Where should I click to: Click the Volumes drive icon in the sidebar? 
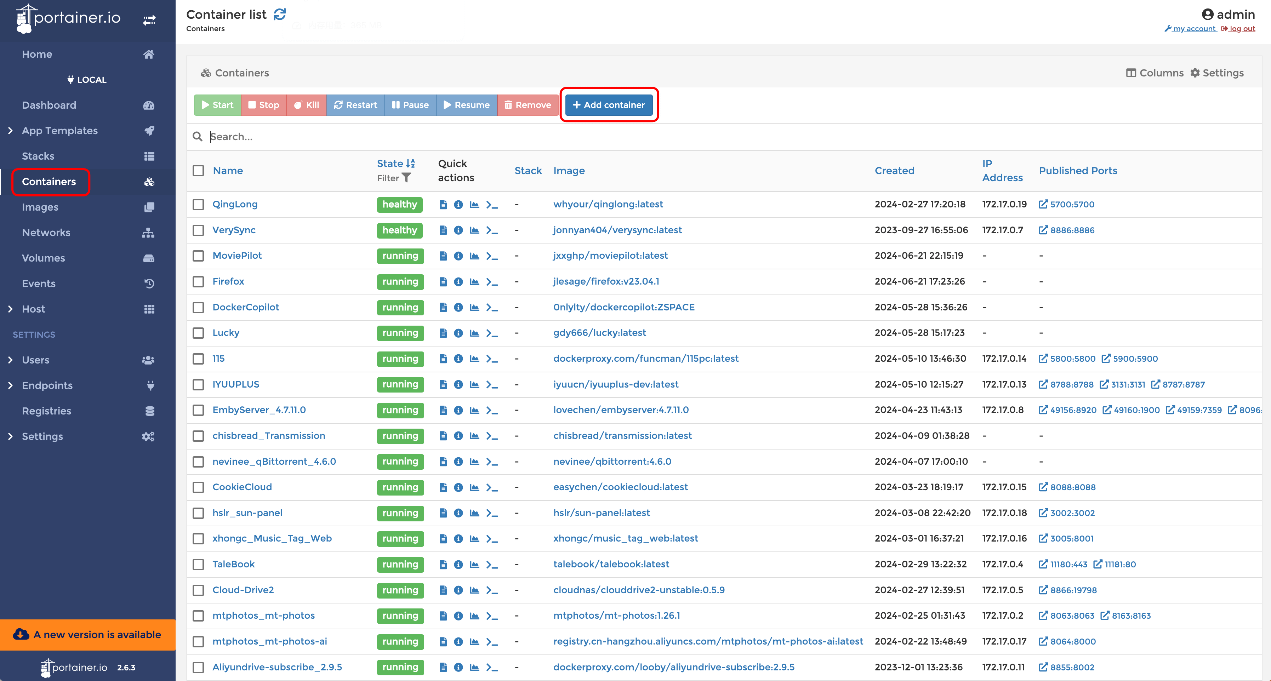tap(148, 258)
